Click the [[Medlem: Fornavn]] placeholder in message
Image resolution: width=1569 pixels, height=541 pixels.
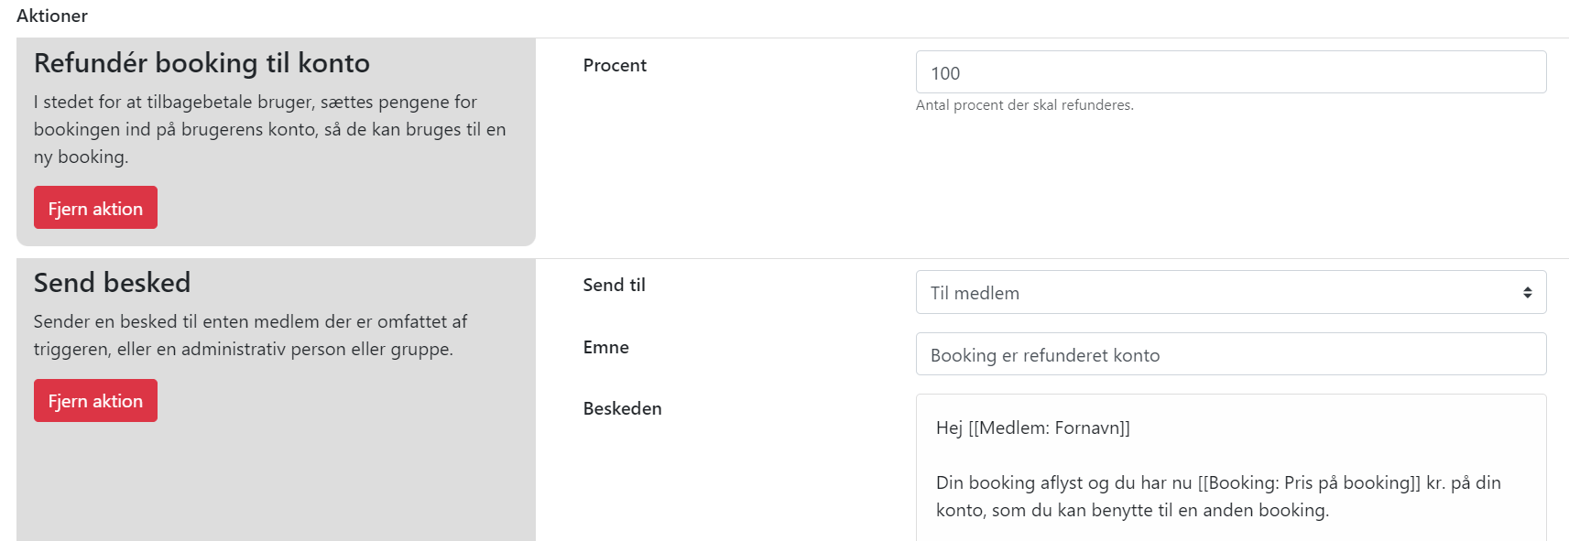pyautogui.click(x=1049, y=428)
